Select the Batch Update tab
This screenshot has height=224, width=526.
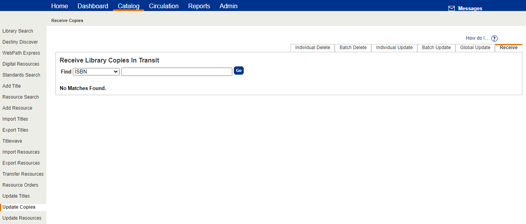[436, 48]
